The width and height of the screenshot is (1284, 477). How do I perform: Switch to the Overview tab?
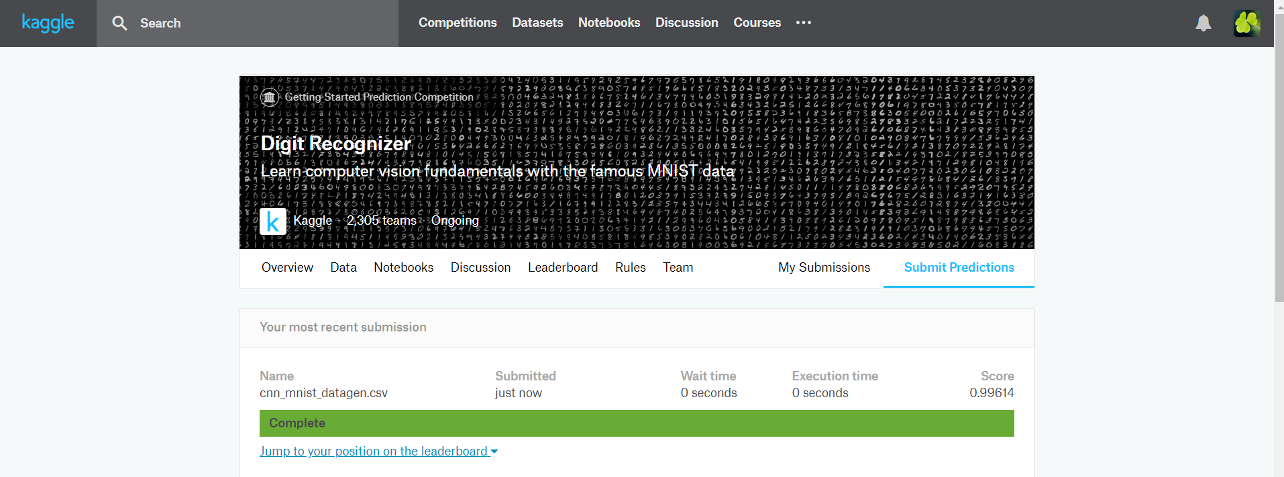pyautogui.click(x=287, y=268)
